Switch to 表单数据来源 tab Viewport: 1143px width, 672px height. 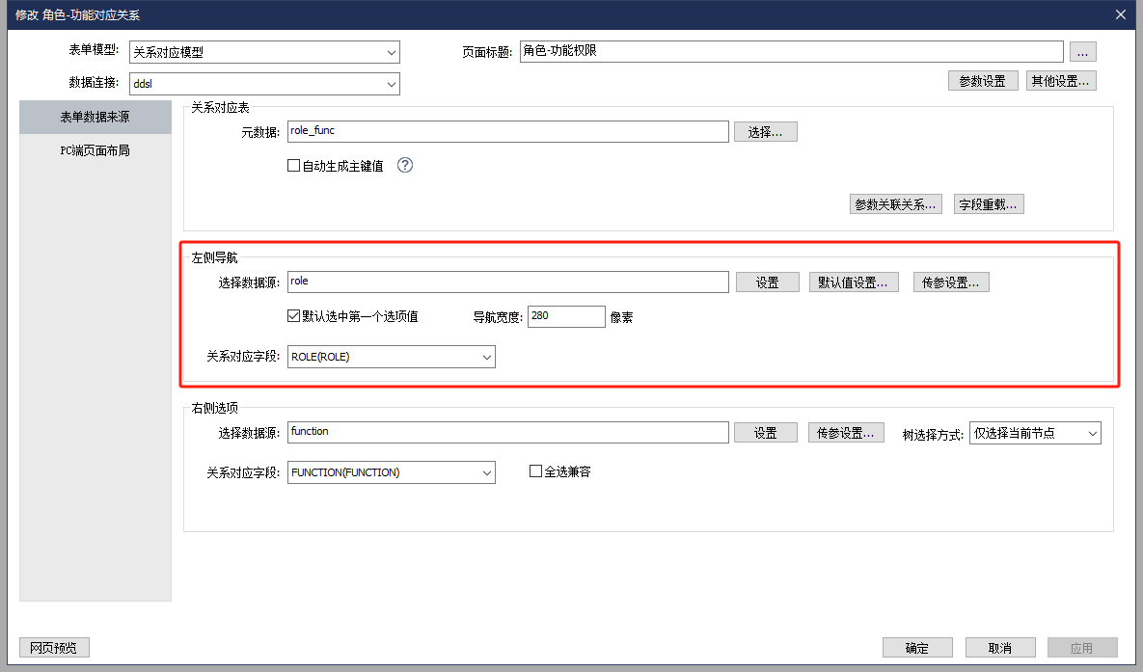coord(95,117)
